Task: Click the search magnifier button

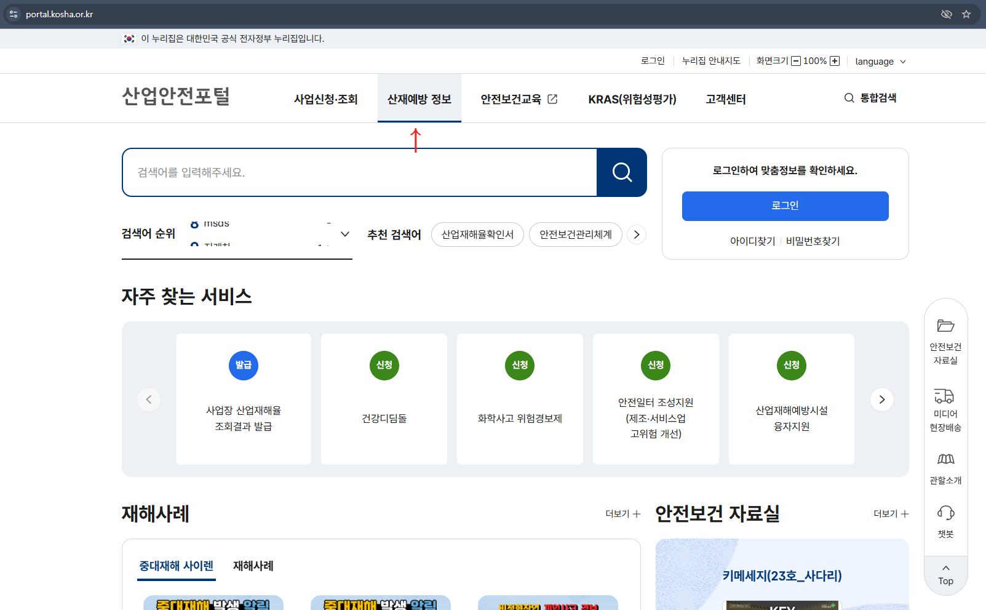Action: pyautogui.click(x=622, y=172)
